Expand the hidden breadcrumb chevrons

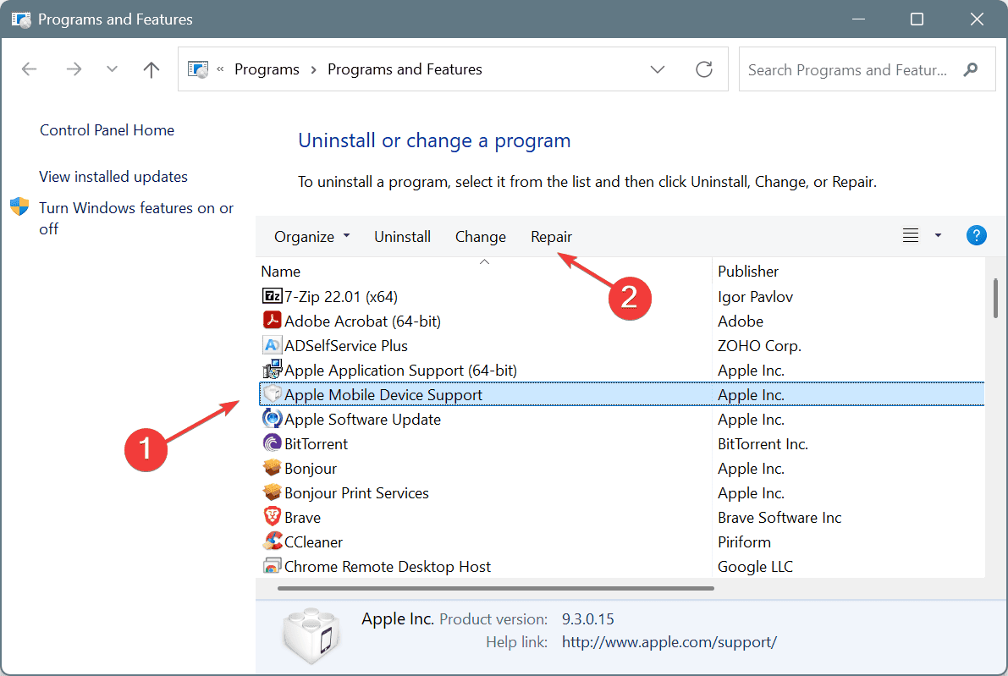click(x=220, y=69)
